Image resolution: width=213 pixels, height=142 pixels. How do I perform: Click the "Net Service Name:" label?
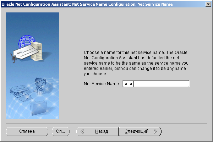click(x=102, y=84)
